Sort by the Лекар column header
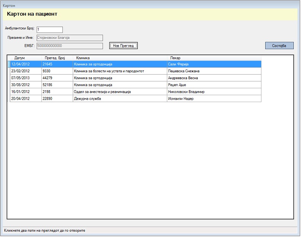 [214, 58]
